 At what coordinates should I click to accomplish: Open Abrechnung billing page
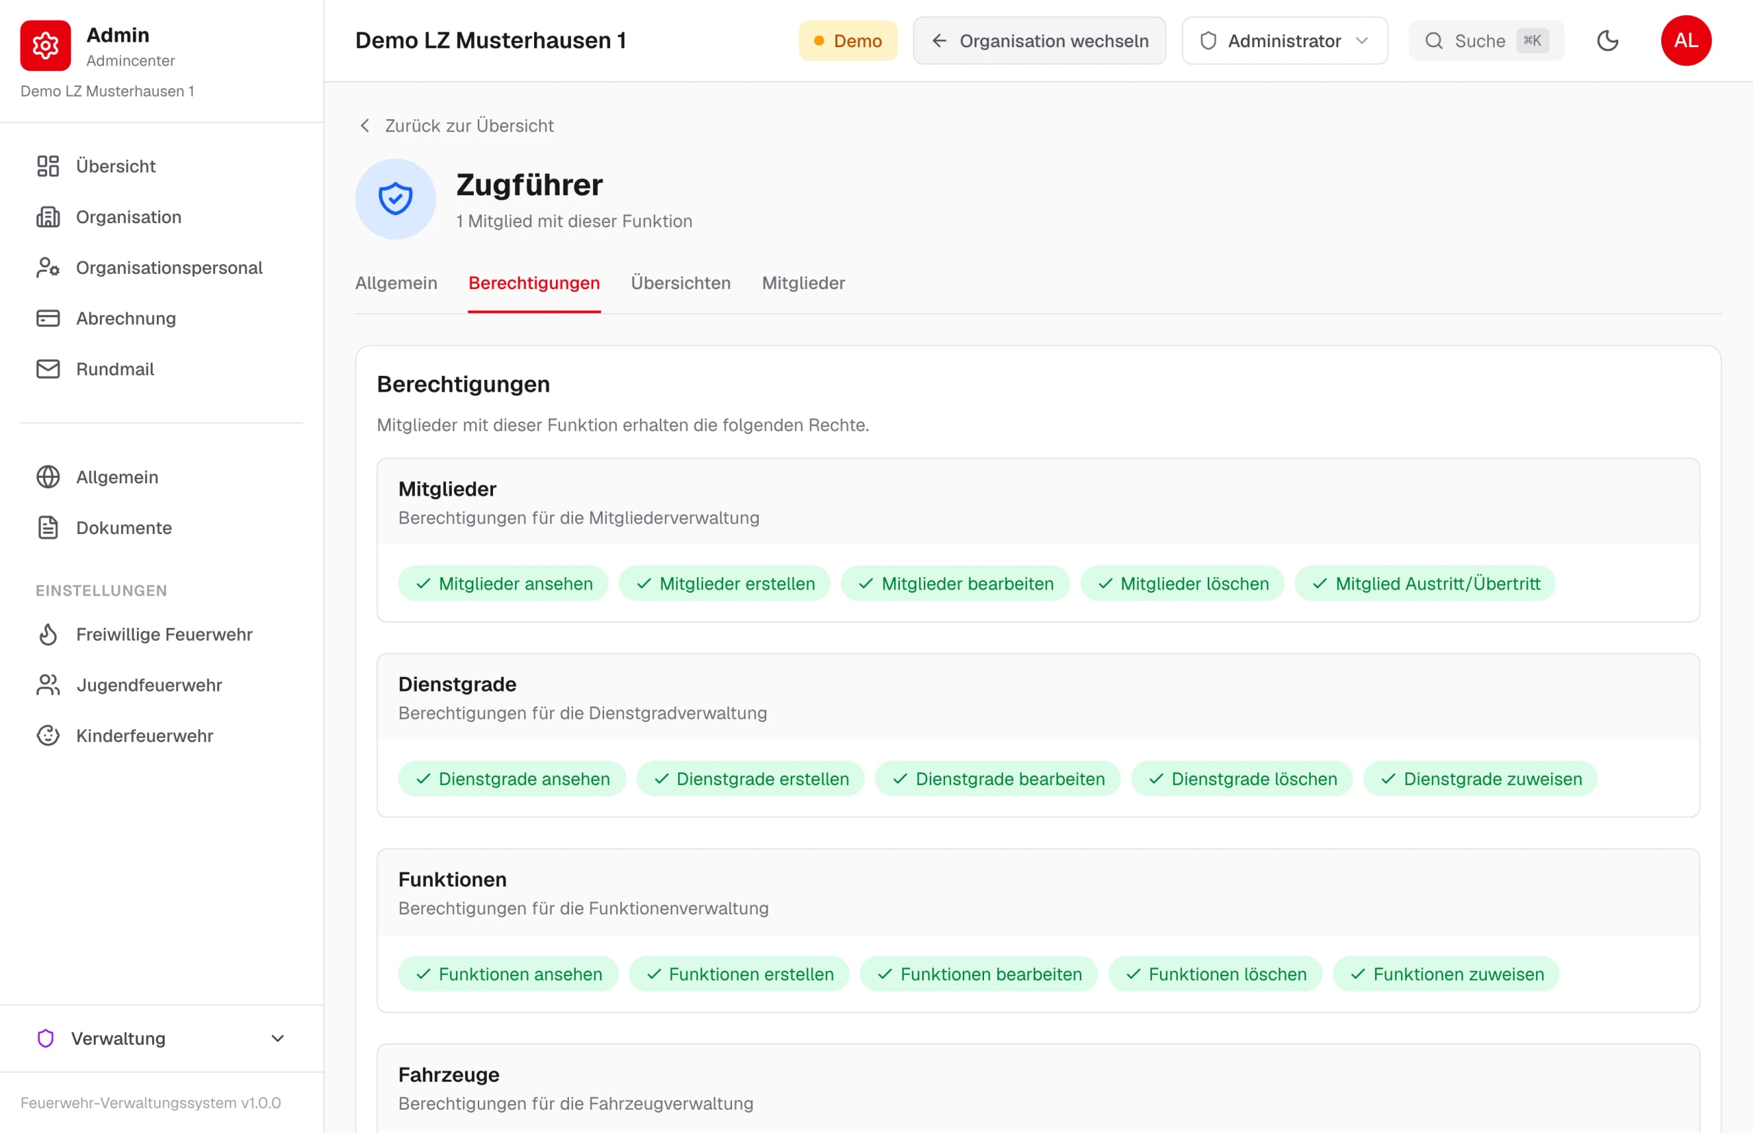coord(161,318)
